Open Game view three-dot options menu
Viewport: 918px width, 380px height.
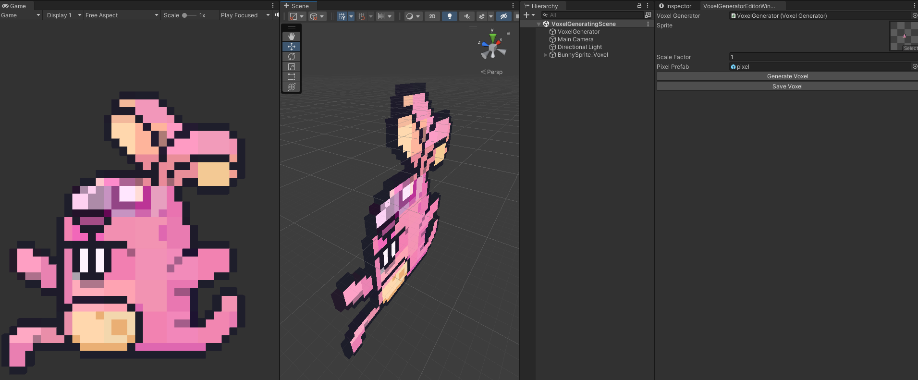[x=273, y=6]
